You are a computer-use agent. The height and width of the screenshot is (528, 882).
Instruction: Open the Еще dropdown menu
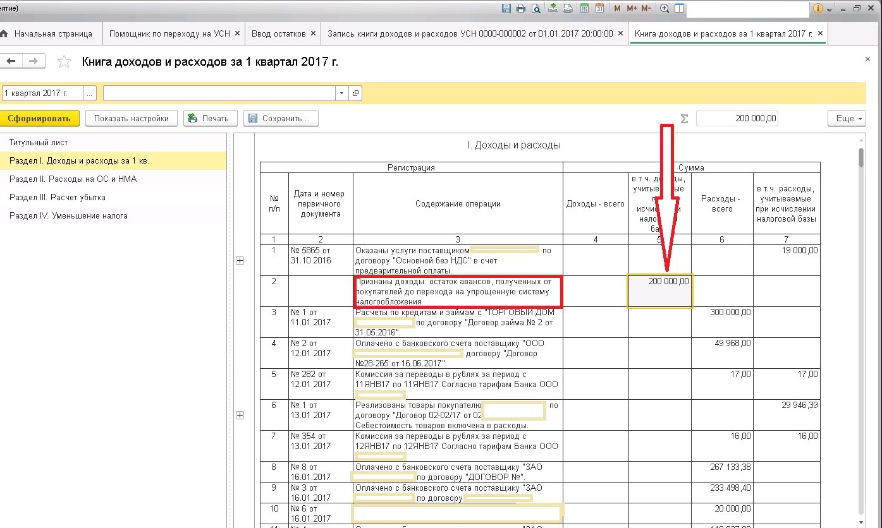847,118
